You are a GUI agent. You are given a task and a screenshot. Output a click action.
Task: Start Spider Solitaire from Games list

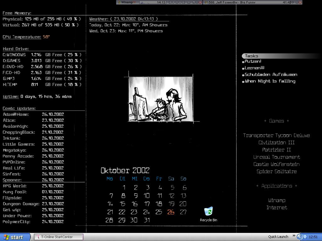[x=276, y=172]
